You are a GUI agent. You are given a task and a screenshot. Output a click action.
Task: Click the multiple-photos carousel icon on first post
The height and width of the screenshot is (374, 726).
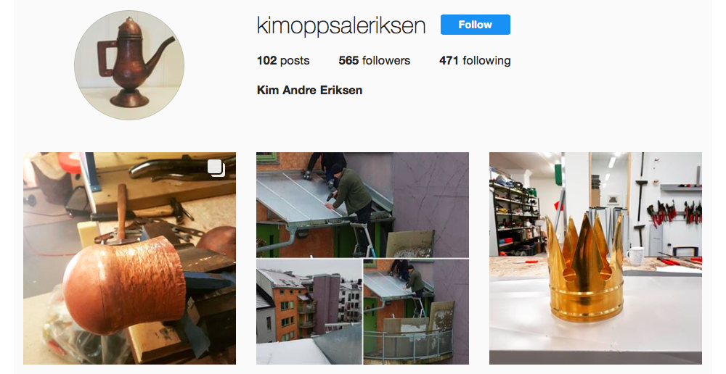pyautogui.click(x=216, y=168)
